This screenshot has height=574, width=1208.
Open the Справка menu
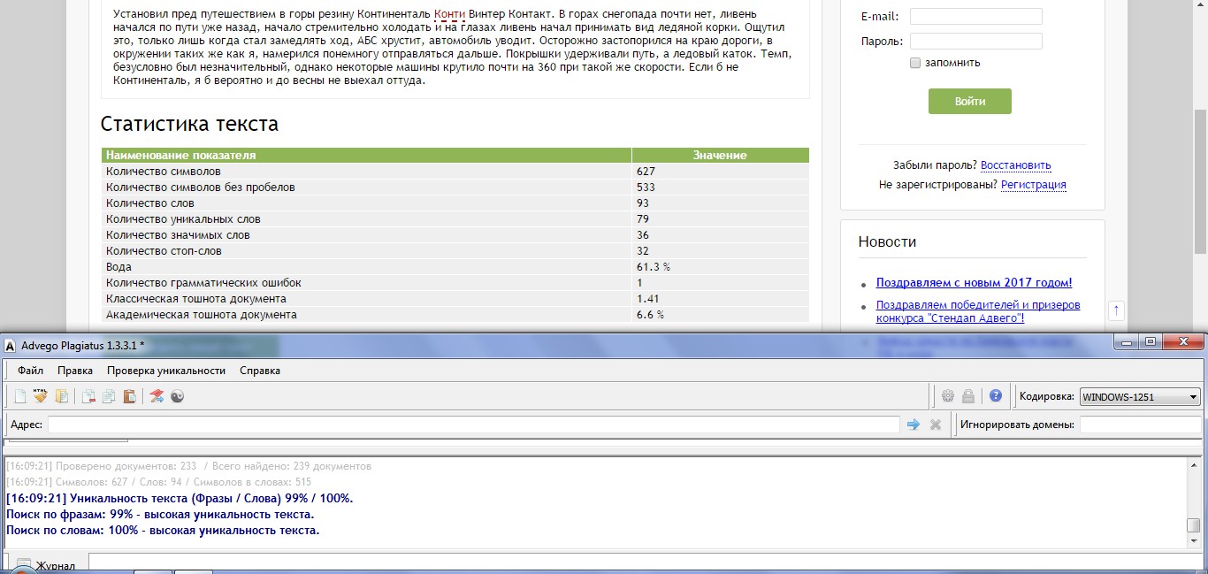[x=260, y=371]
